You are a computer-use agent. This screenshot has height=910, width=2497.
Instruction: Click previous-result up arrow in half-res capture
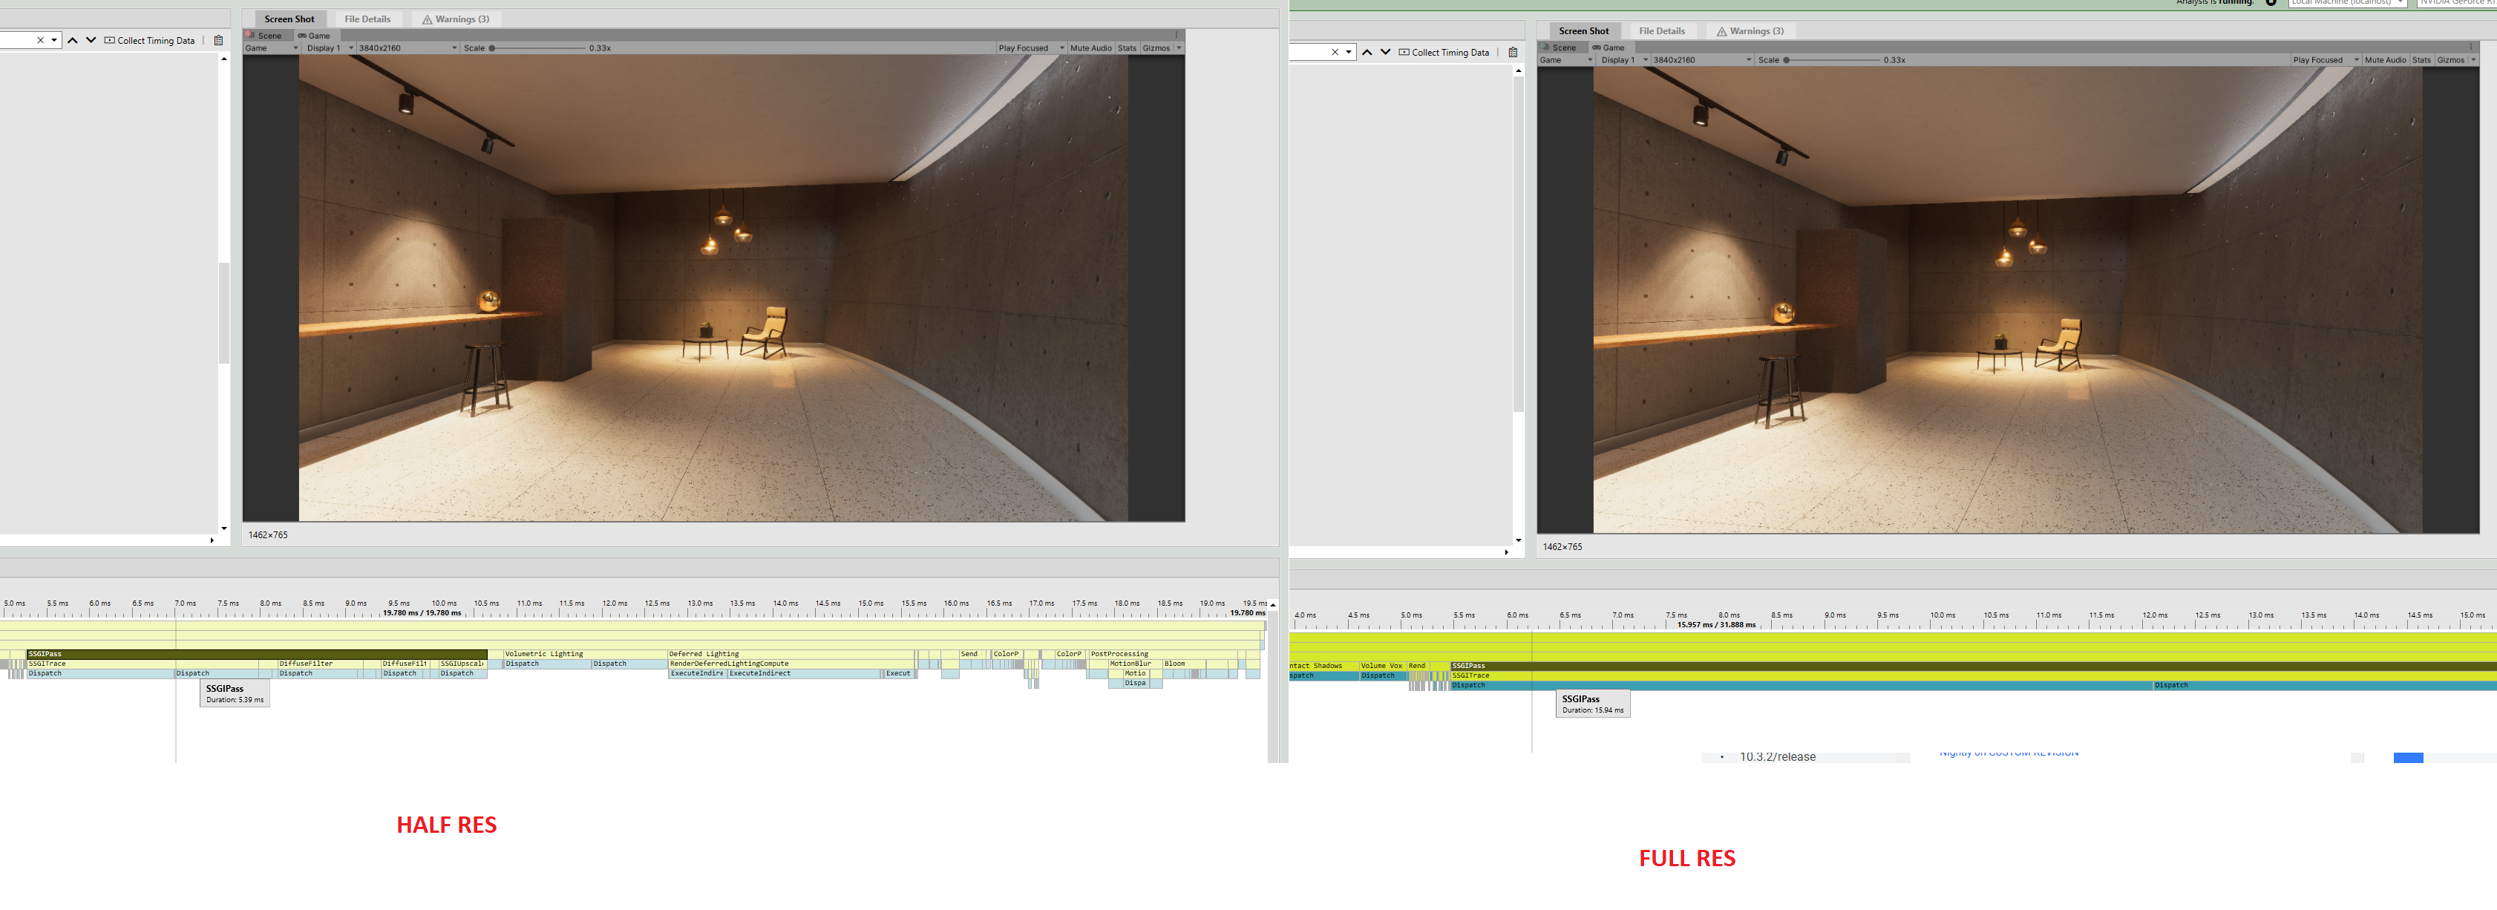pyautogui.click(x=72, y=41)
